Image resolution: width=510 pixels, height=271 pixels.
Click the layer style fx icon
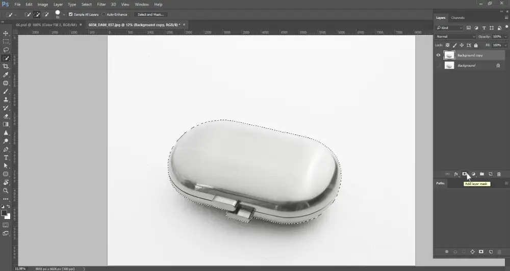coord(456,174)
